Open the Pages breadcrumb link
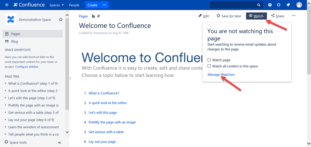Viewport: 311px width, 147px height. (83, 16)
